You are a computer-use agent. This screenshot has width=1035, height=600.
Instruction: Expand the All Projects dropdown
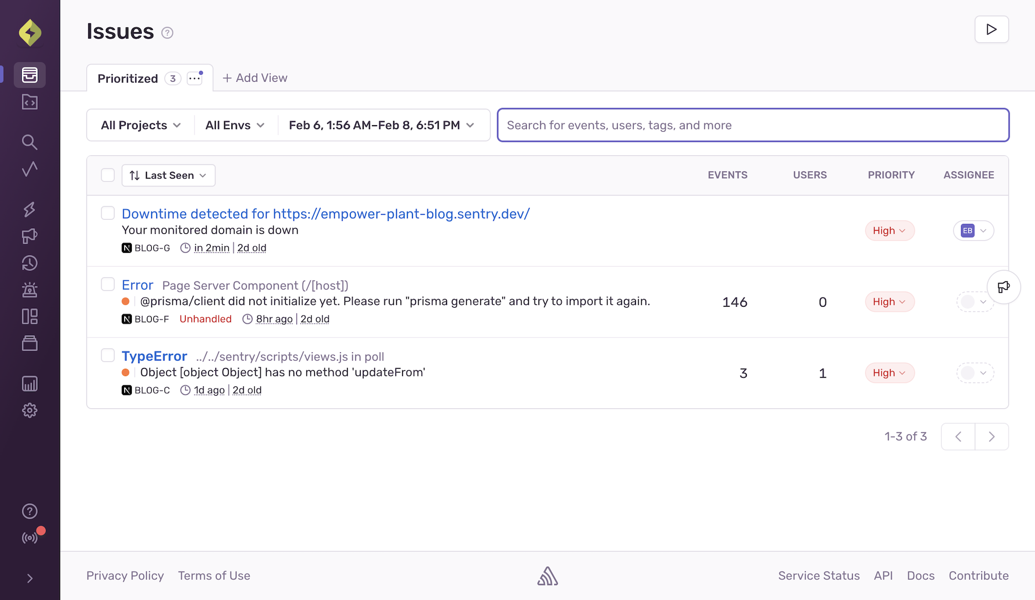click(141, 125)
